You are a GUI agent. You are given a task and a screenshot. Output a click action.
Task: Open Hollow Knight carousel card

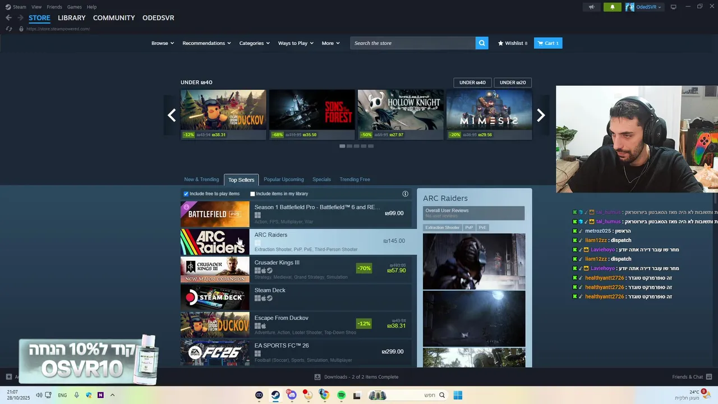tap(401, 114)
